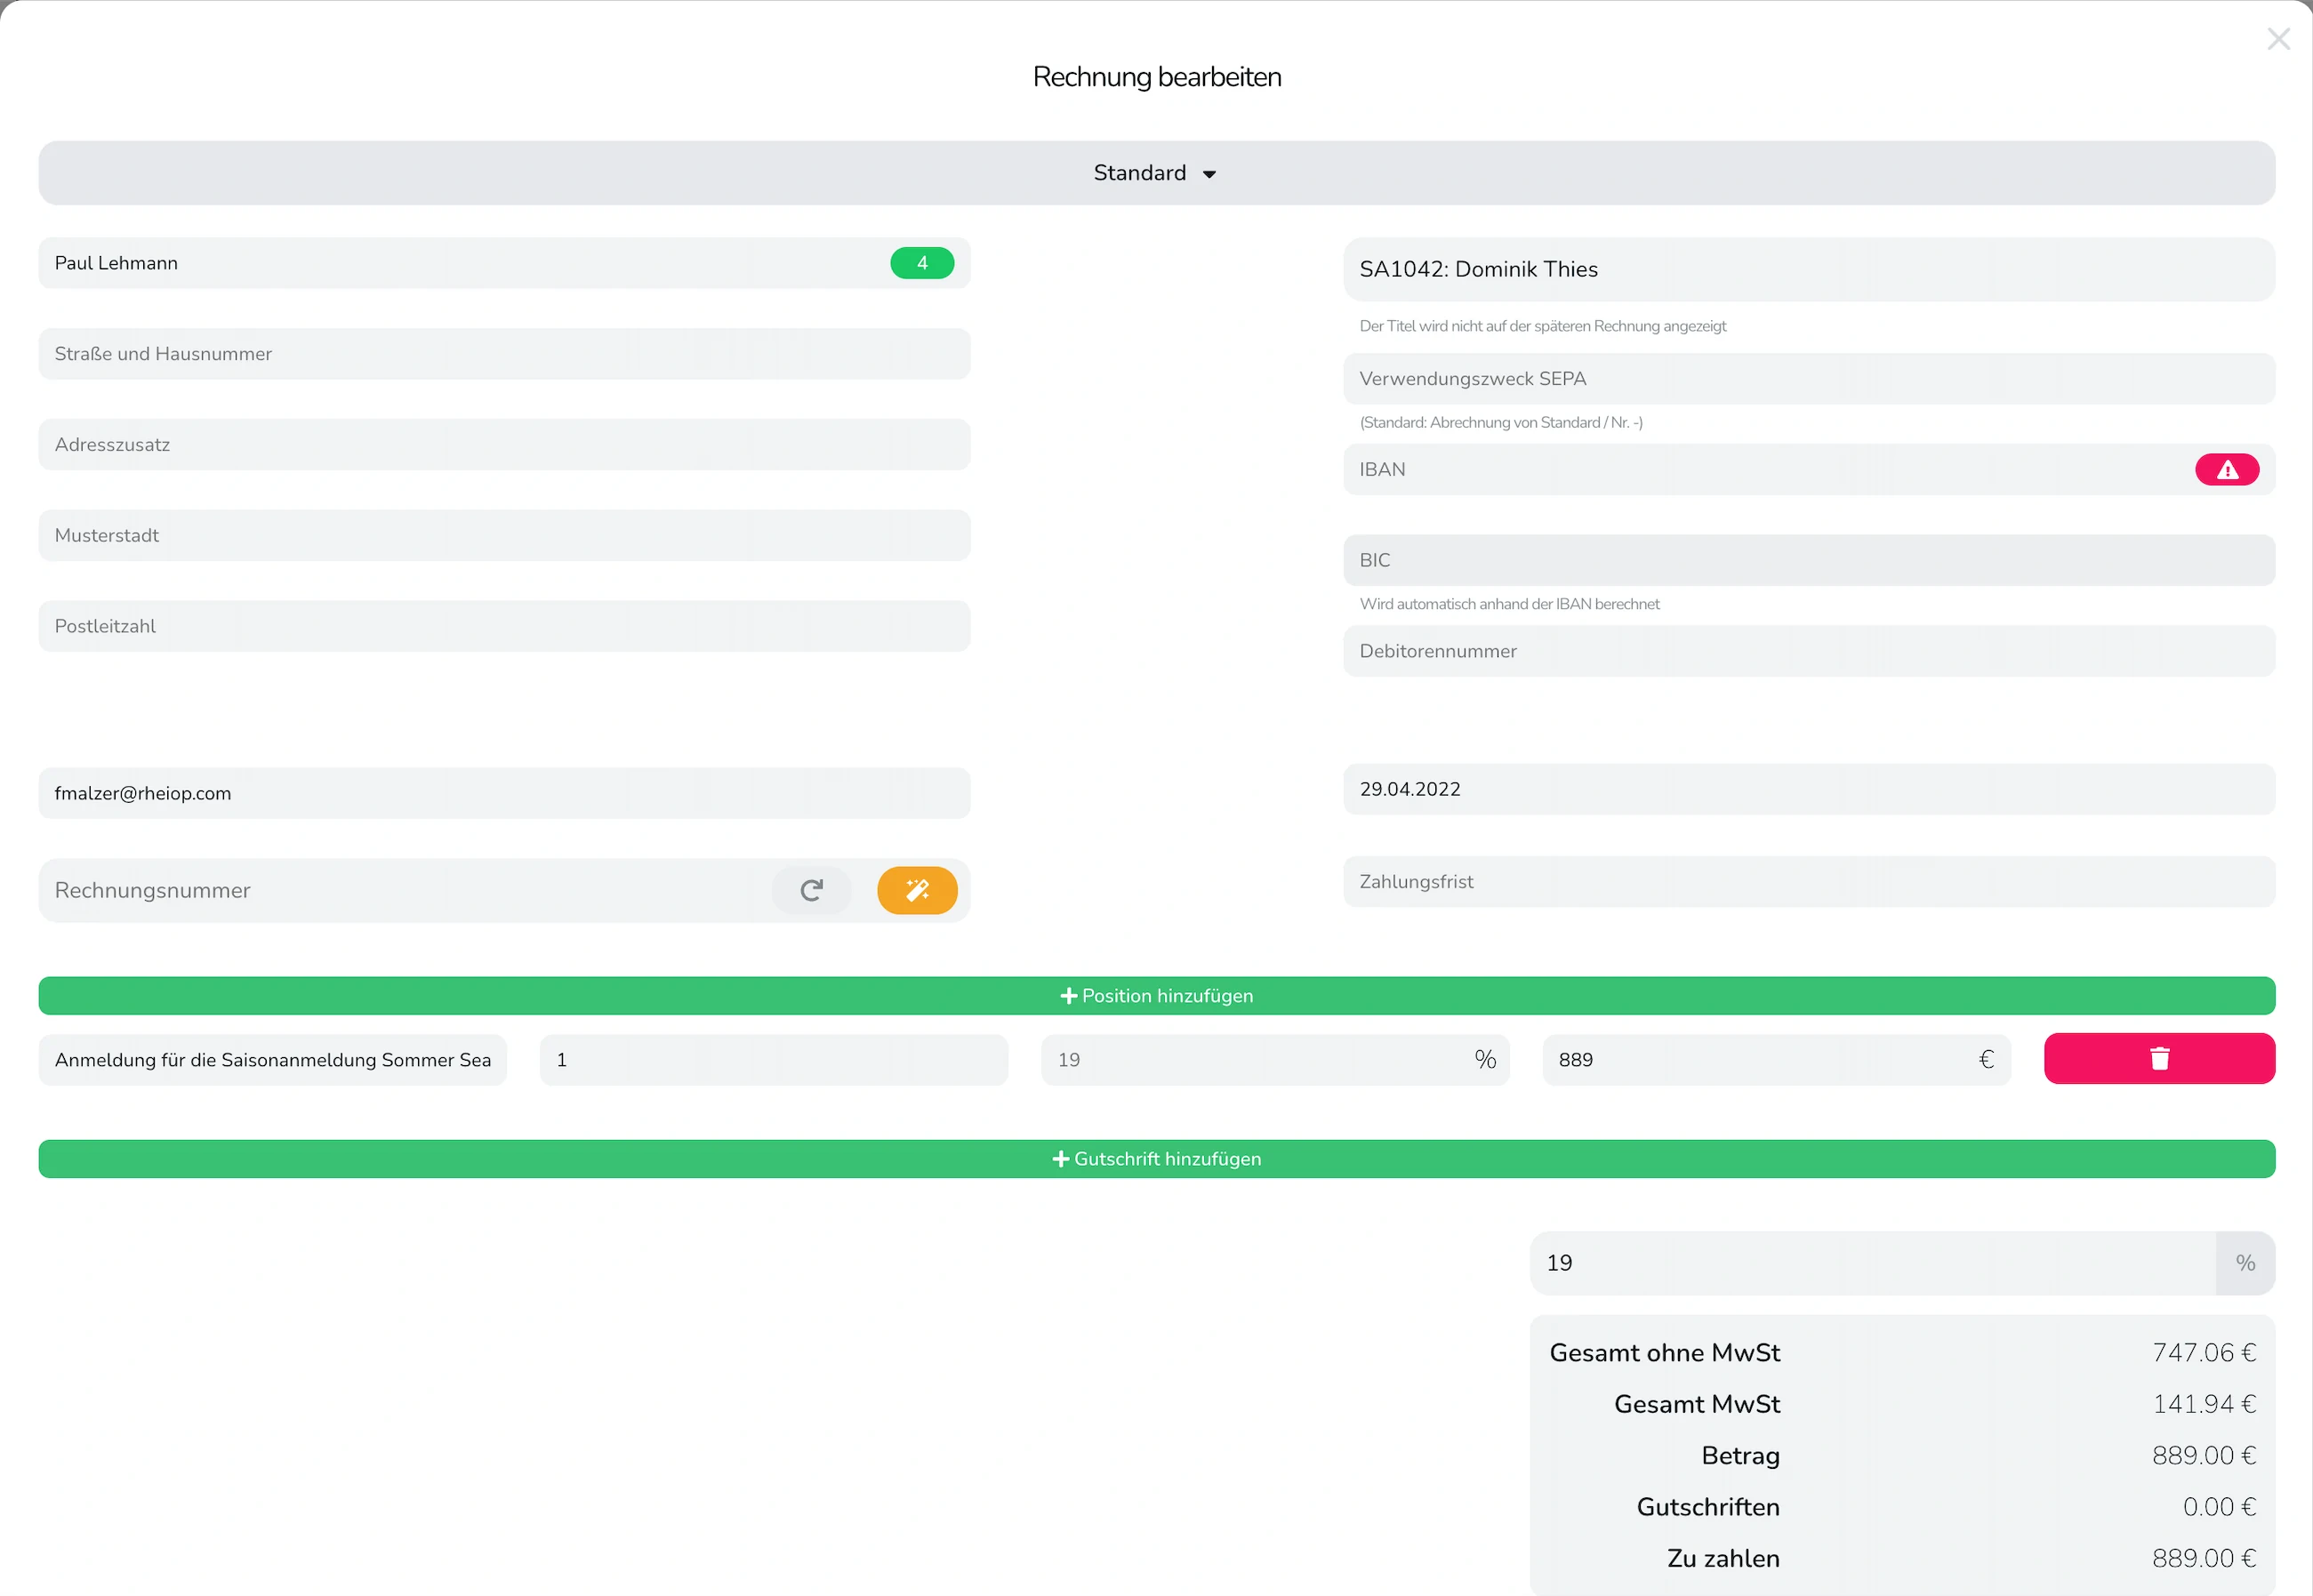Focus the Verwendungszweck SEPA field
Screen dimensions: 2313x1596
coord(1807,379)
